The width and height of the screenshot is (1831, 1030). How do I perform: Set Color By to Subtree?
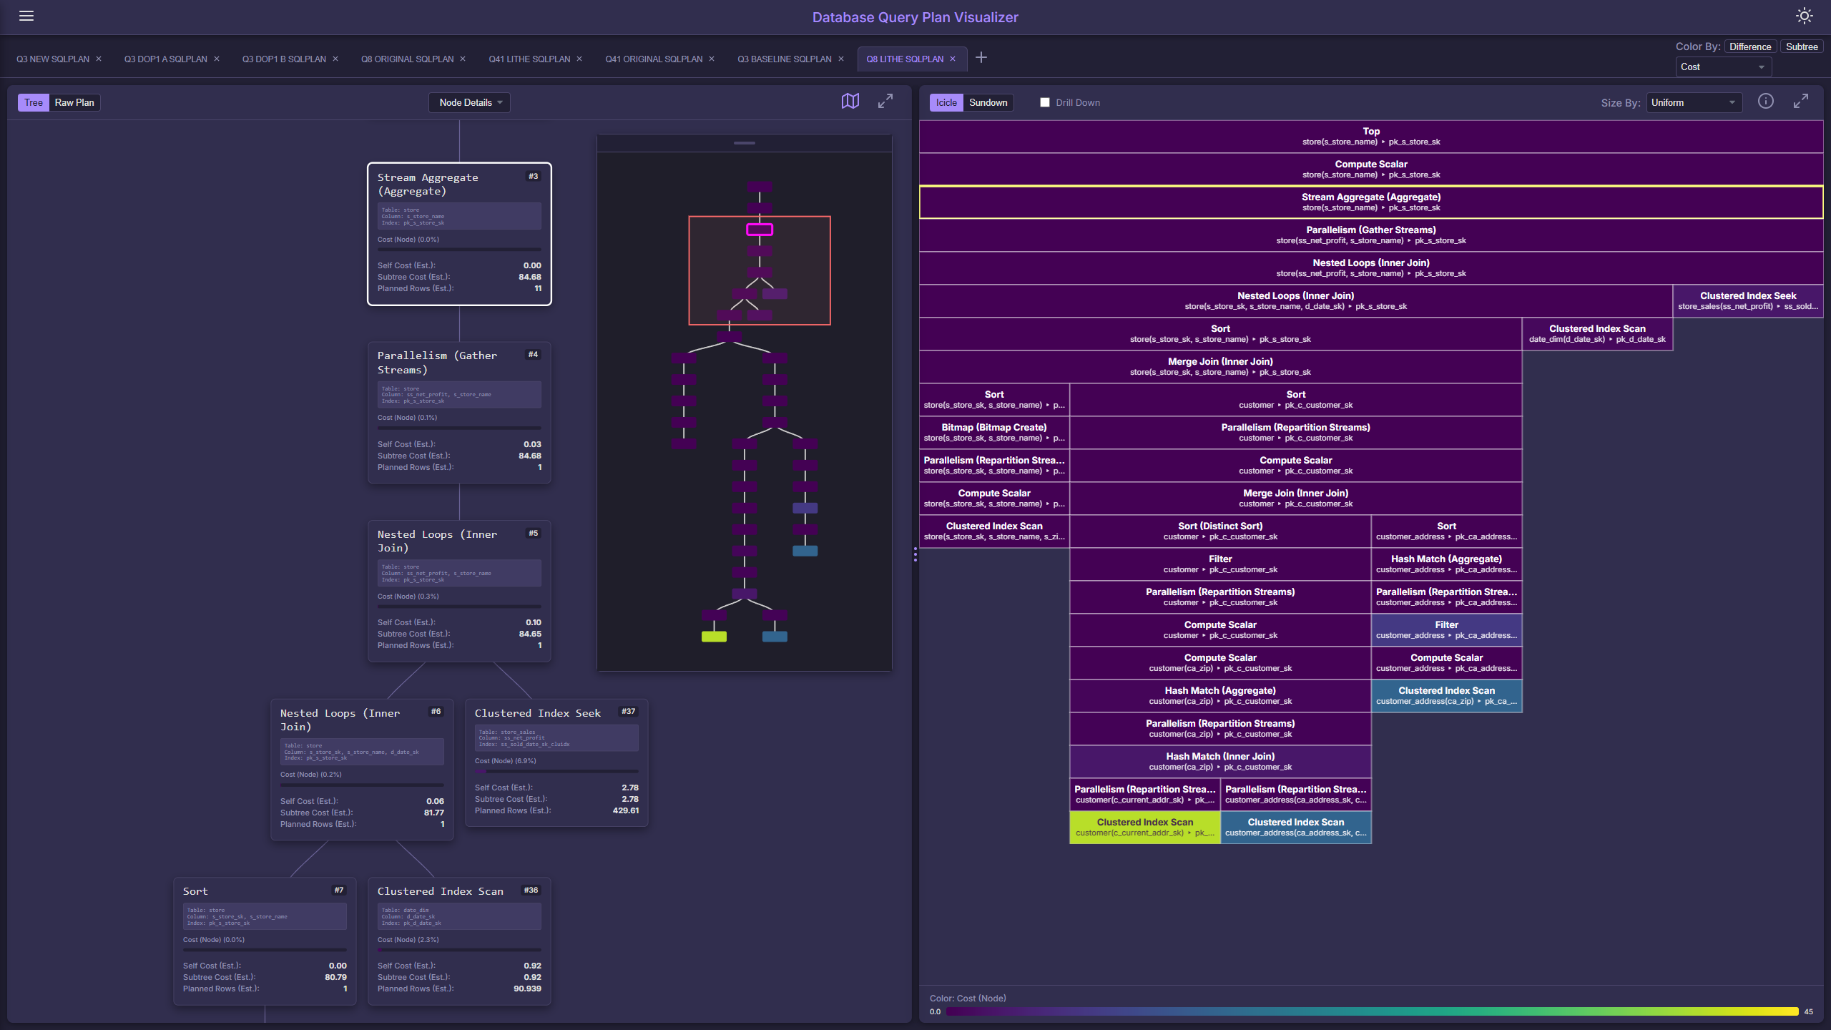(1801, 46)
